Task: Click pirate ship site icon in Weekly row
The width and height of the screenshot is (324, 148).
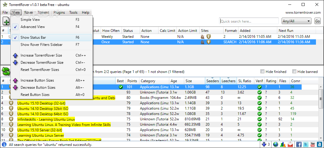Action: point(203,37)
